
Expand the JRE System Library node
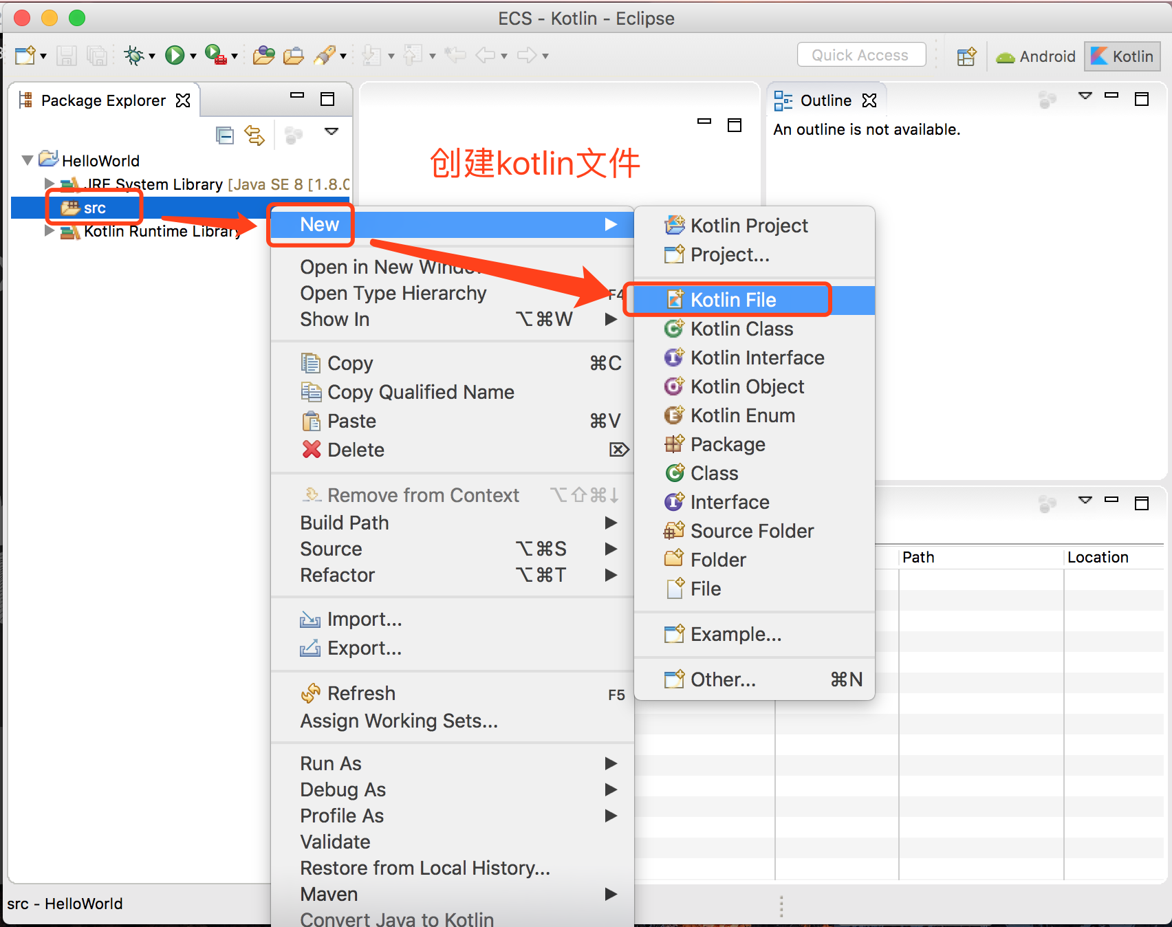click(49, 184)
